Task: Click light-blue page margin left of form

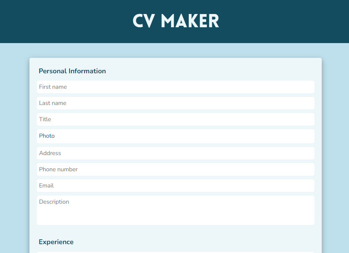Action: click(15, 147)
